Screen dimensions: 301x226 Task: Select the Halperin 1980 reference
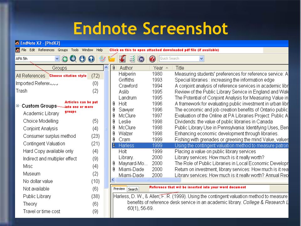coord(200,74)
